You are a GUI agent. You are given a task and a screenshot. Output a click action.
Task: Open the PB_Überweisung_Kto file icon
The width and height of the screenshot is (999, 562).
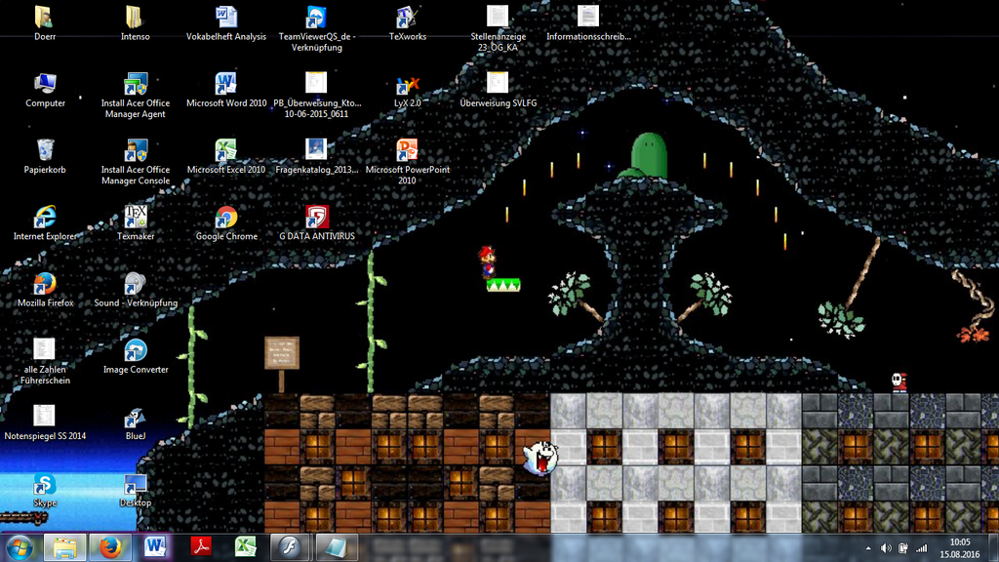pos(317,84)
